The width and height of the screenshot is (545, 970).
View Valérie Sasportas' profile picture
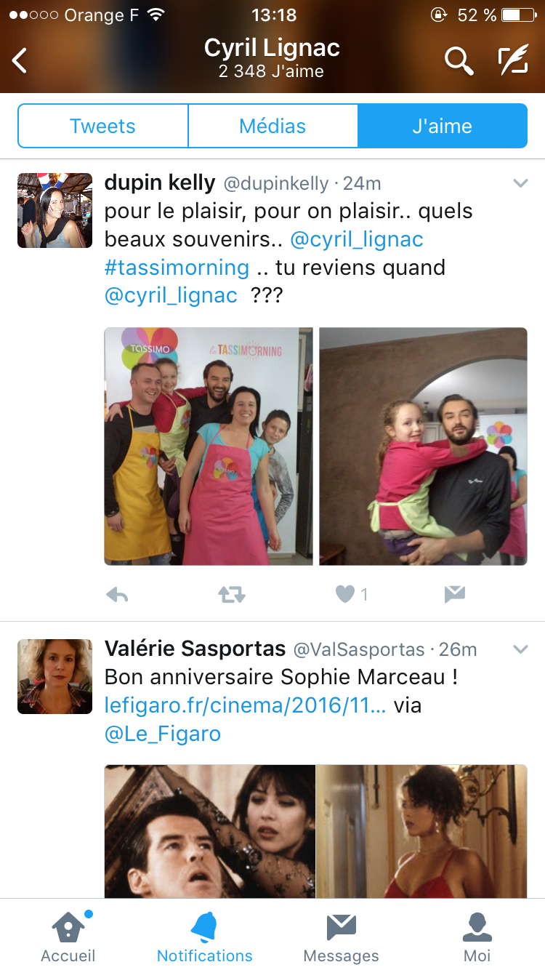pos(55,676)
